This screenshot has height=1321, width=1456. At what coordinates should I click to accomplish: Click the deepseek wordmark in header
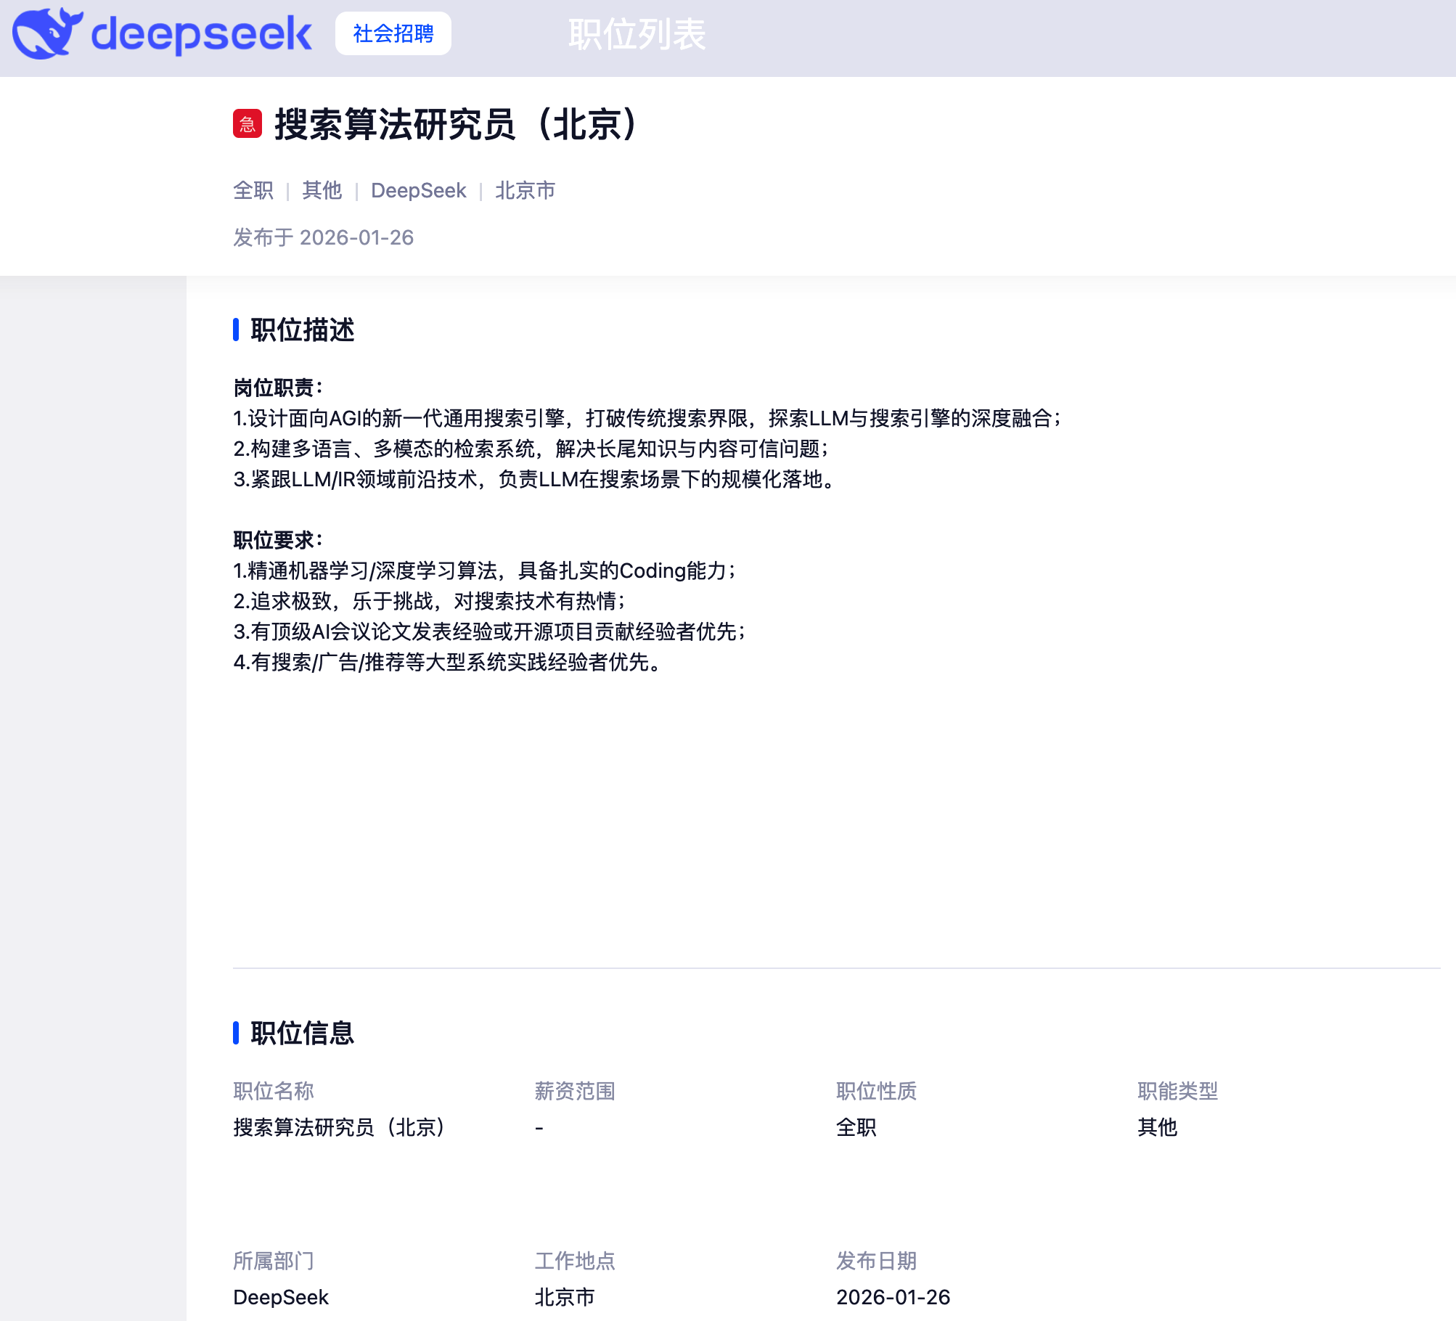pos(202,34)
